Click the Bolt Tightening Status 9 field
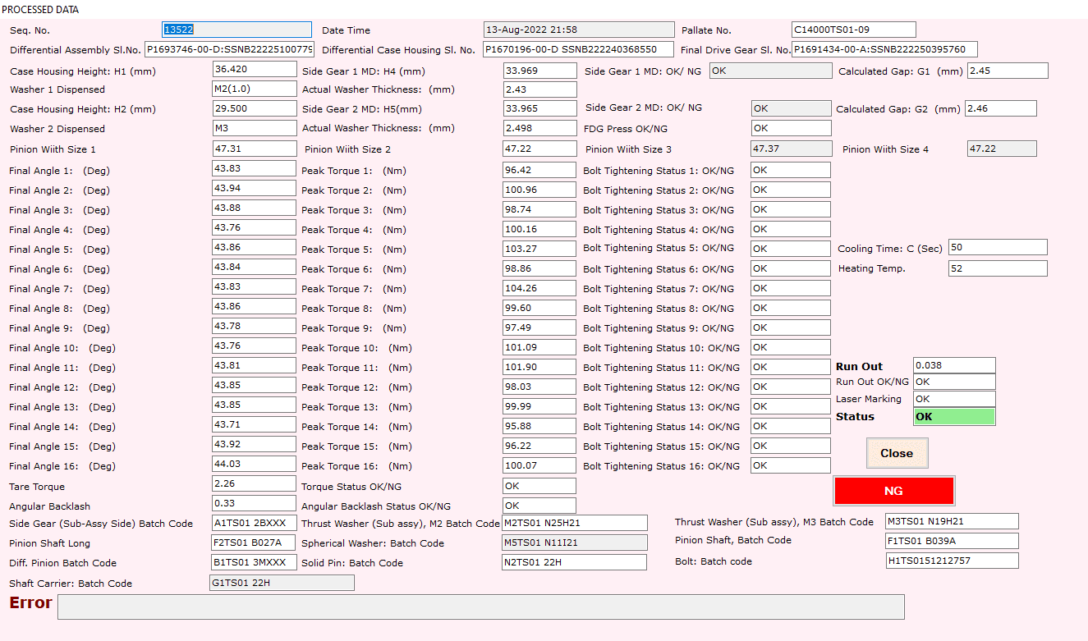This screenshot has width=1088, height=641. tap(791, 327)
